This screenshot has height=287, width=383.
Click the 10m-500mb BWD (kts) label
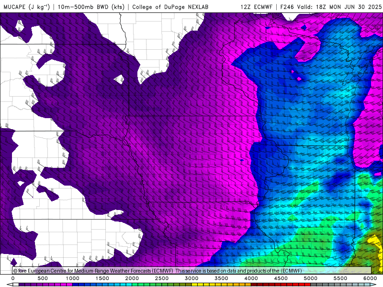tap(91, 7)
